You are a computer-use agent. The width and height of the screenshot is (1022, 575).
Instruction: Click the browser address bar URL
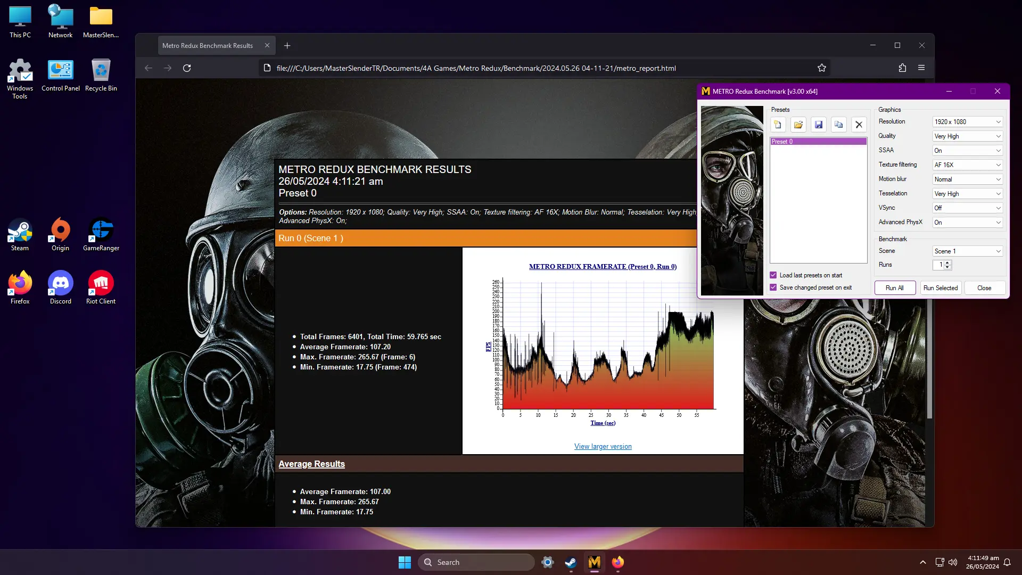(x=476, y=68)
